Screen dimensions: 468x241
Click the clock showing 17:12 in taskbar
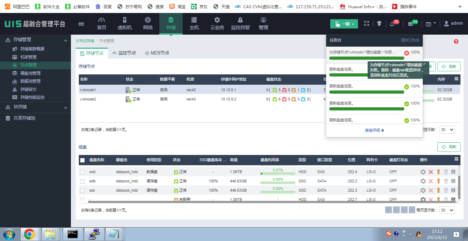pos(437,231)
